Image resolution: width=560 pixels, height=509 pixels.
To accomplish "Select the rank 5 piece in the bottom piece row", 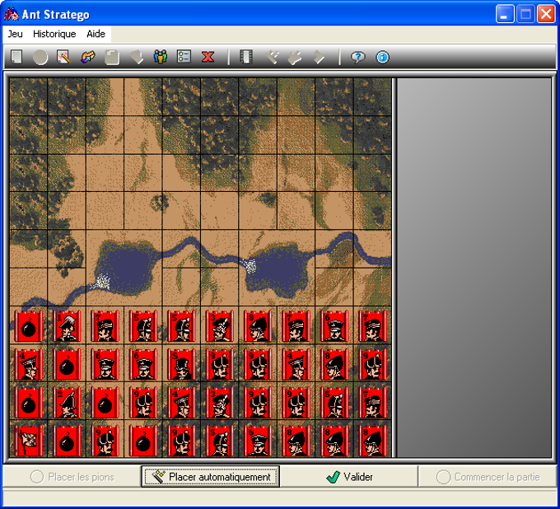I will click(220, 441).
